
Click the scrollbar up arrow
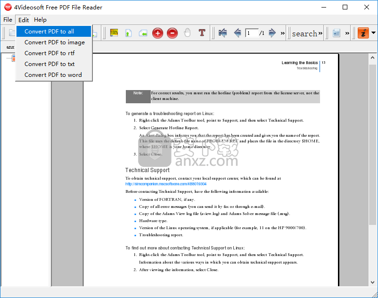pos(372,58)
